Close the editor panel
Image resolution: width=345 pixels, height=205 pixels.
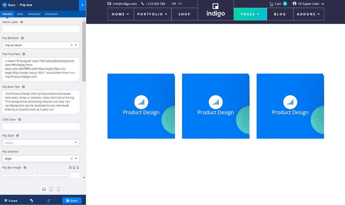(x=11, y=201)
